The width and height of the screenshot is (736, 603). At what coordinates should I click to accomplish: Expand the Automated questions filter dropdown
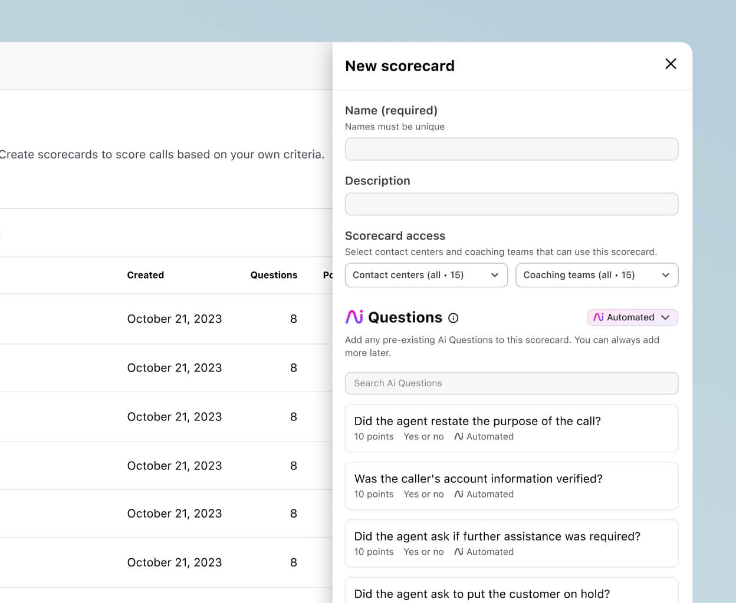click(632, 317)
